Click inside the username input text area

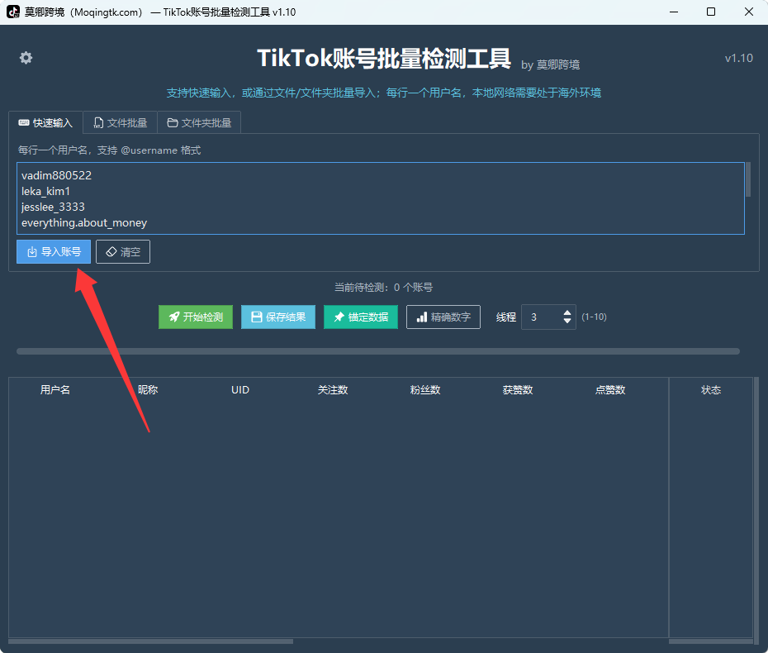click(381, 198)
